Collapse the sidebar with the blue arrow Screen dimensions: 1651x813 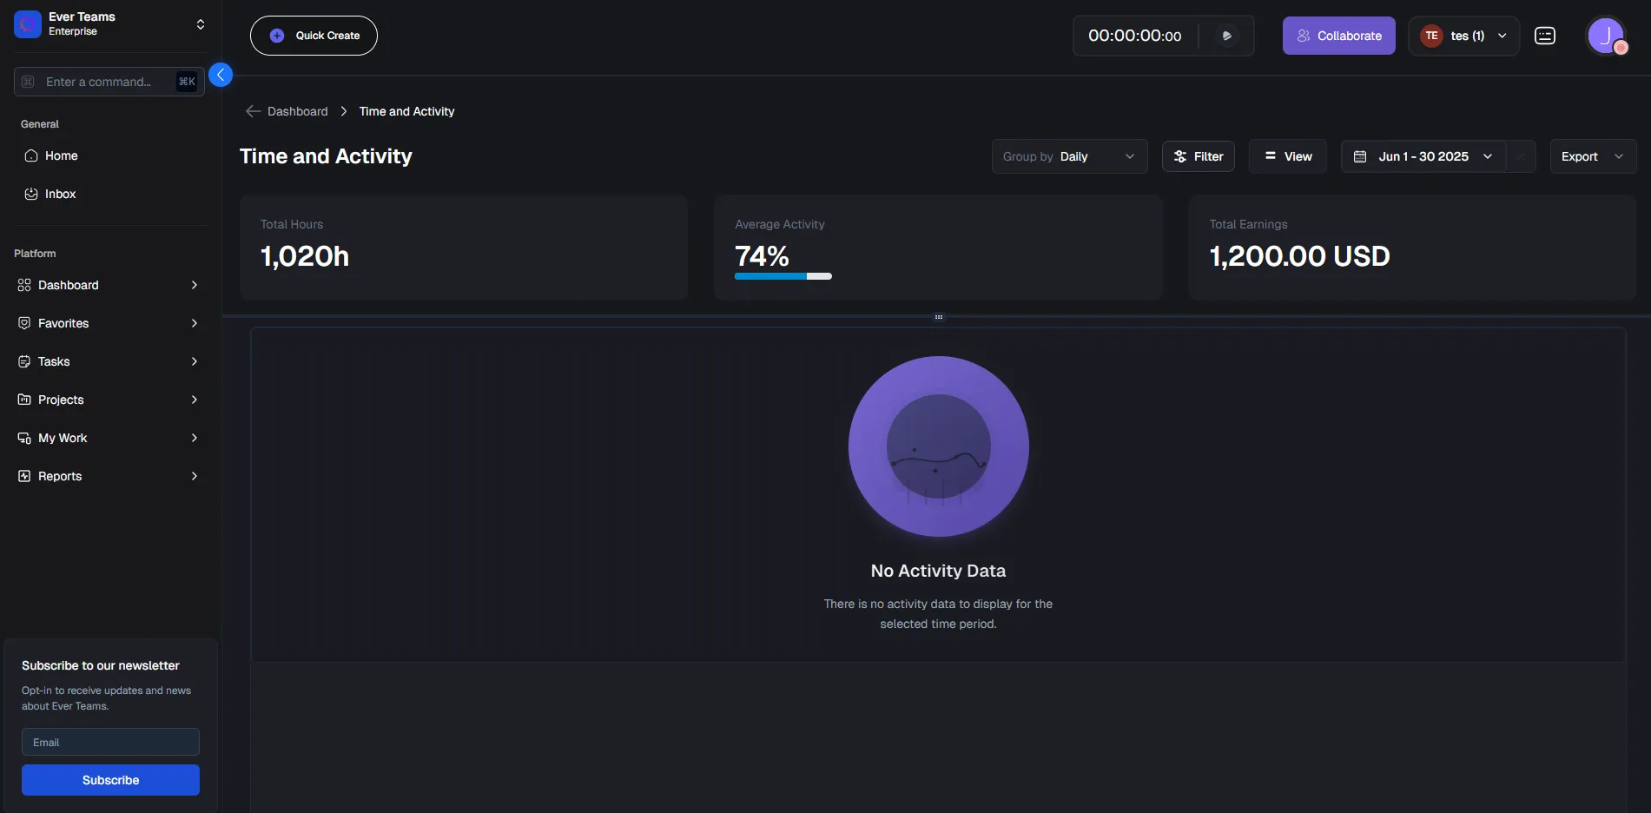221,75
